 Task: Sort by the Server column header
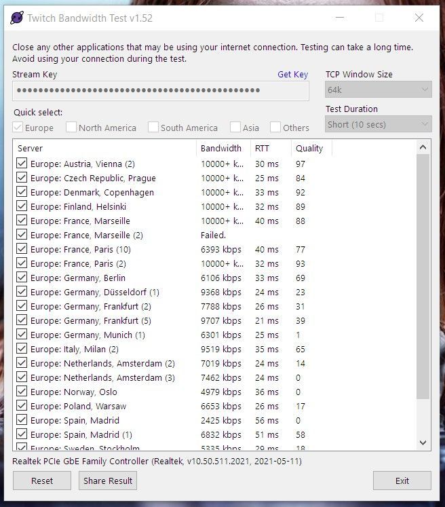pyautogui.click(x=104, y=148)
